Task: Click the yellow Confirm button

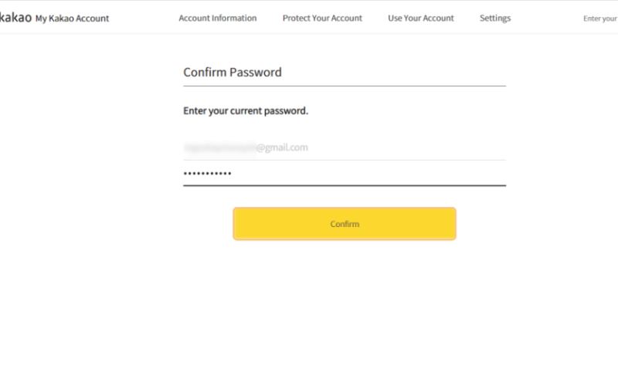Action: (345, 224)
